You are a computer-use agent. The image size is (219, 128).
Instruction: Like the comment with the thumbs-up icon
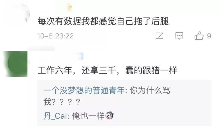pos(199,36)
